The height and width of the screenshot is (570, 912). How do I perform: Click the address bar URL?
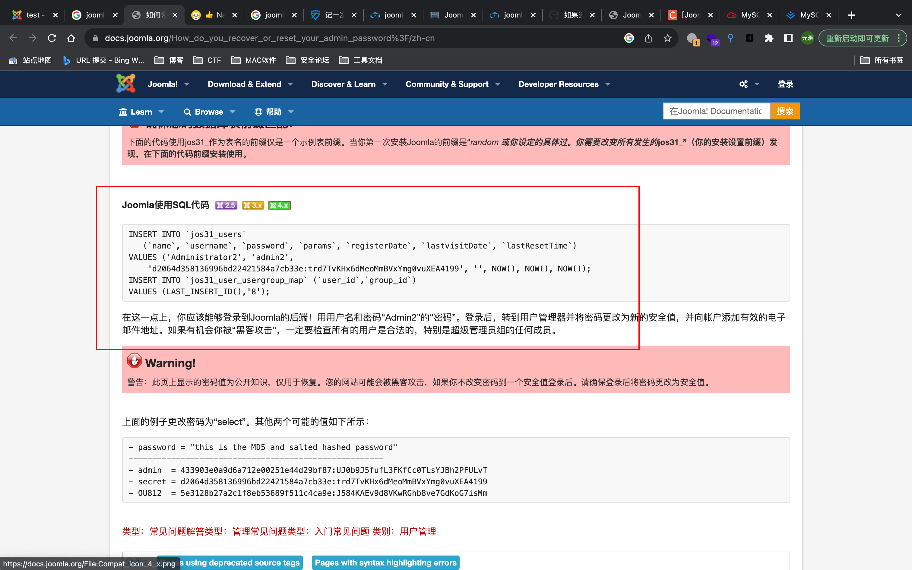point(269,38)
